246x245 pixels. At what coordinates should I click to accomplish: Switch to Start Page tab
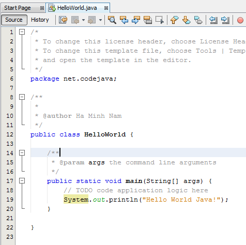pyautogui.click(x=18, y=8)
